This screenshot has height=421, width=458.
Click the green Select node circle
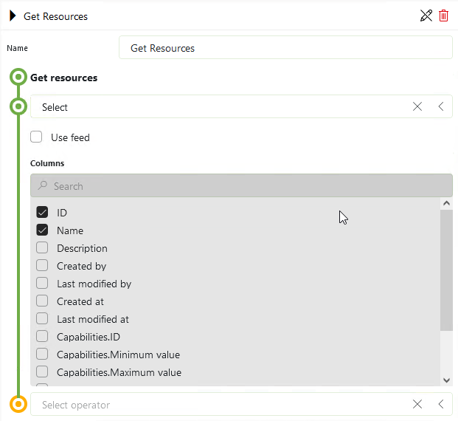click(x=18, y=106)
